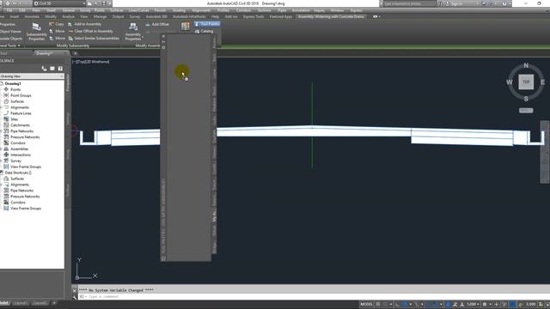Screen dimensions: 550x309
Task: Click the WCS label under ViewCube
Action: [x=526, y=111]
